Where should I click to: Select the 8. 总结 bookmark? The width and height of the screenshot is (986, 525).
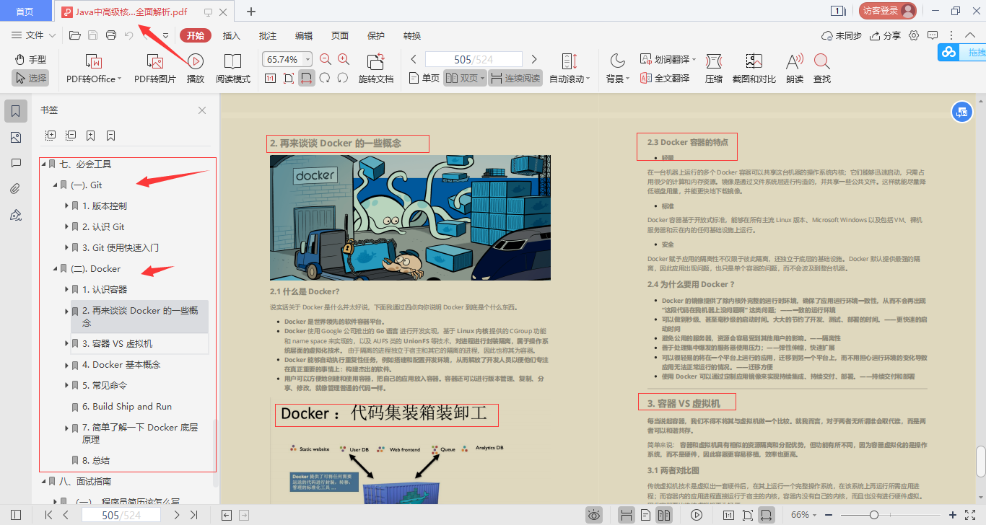point(95,460)
